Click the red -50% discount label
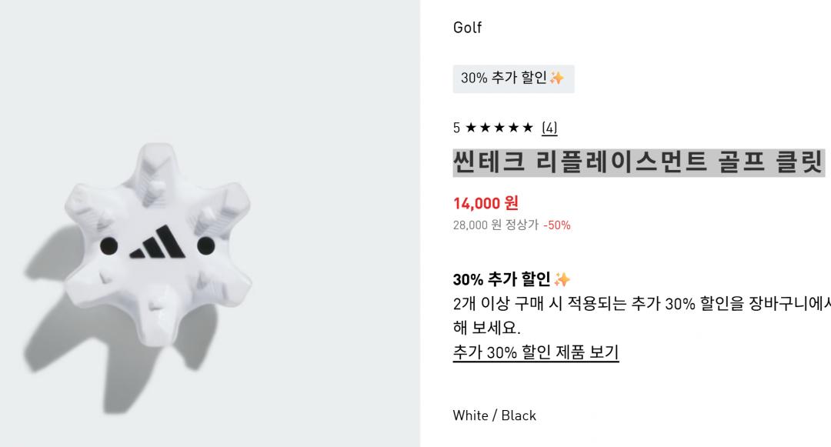Viewport: 831px width, 447px height. click(557, 225)
